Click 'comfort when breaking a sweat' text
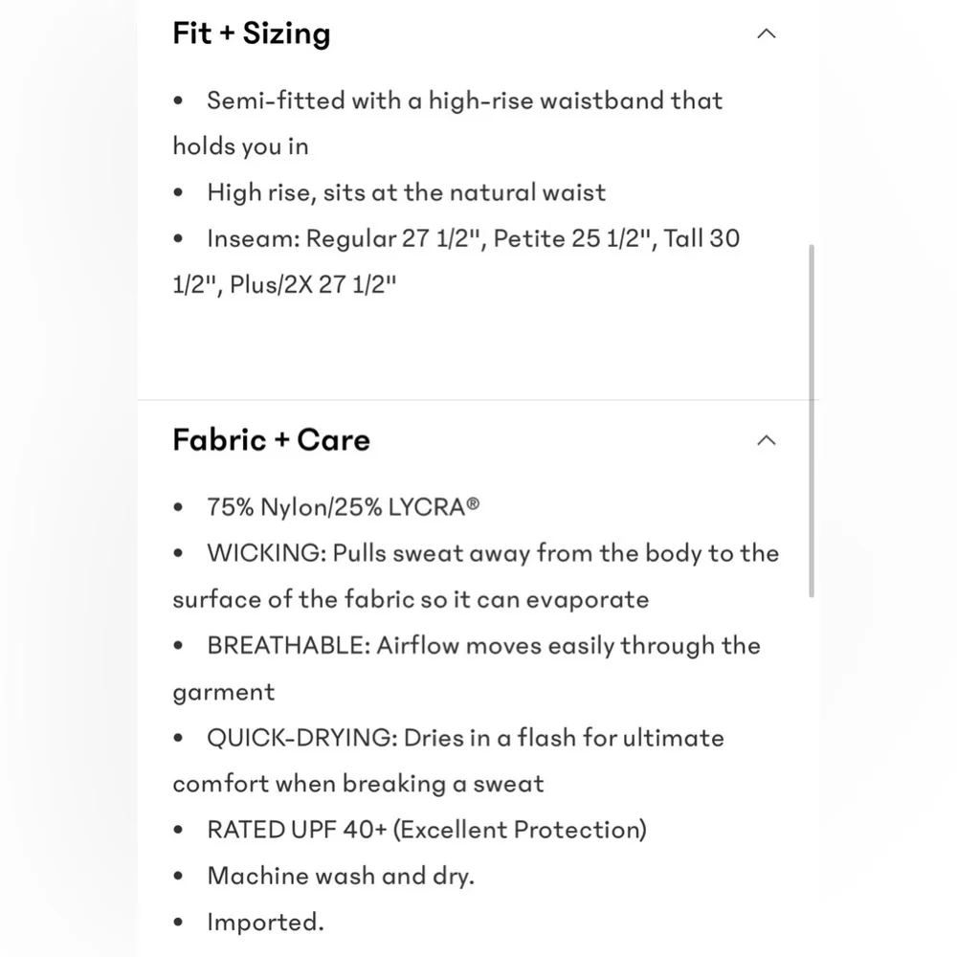Screen dimensions: 957x957 coord(358,784)
